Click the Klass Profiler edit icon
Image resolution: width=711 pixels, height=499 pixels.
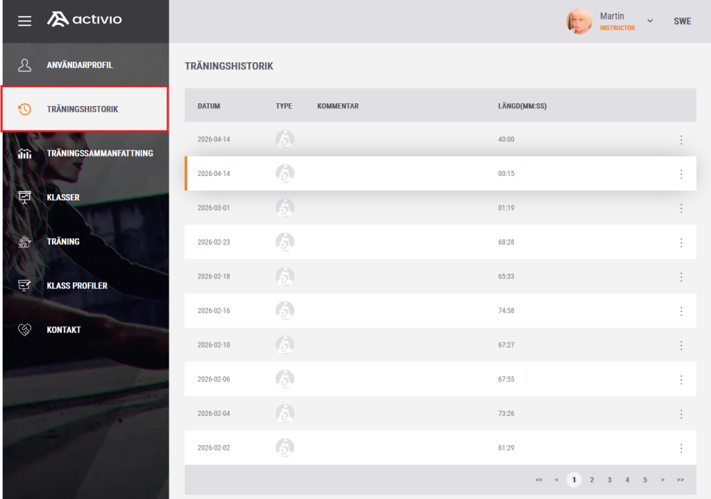tap(24, 286)
